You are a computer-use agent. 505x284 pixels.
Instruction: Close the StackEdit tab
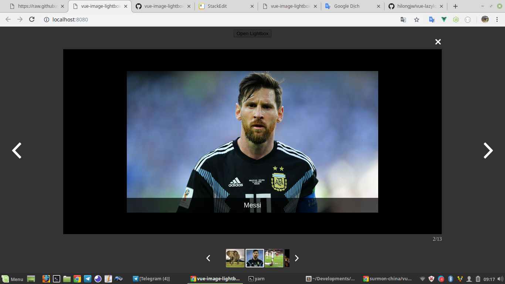(x=252, y=6)
